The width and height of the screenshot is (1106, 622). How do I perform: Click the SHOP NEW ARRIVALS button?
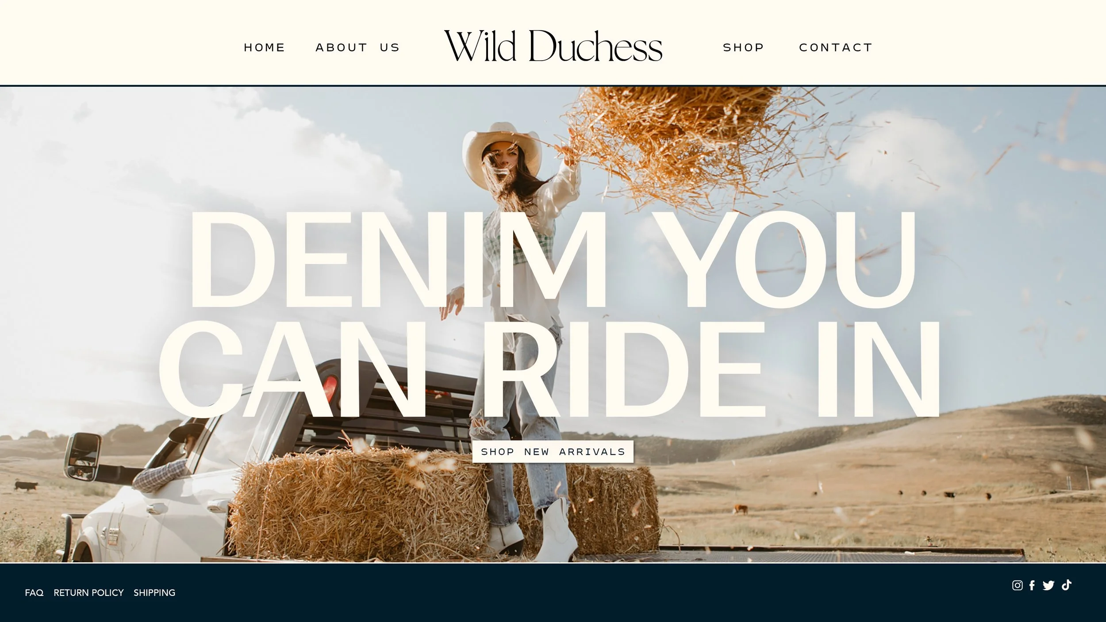click(553, 452)
